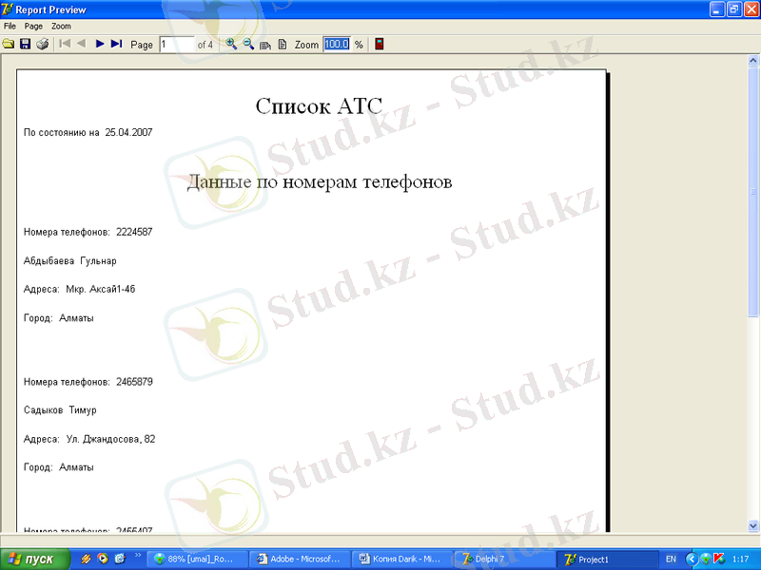Switch to Adobe - Microsoft taskbar window
This screenshot has height=570, width=761.
301,560
